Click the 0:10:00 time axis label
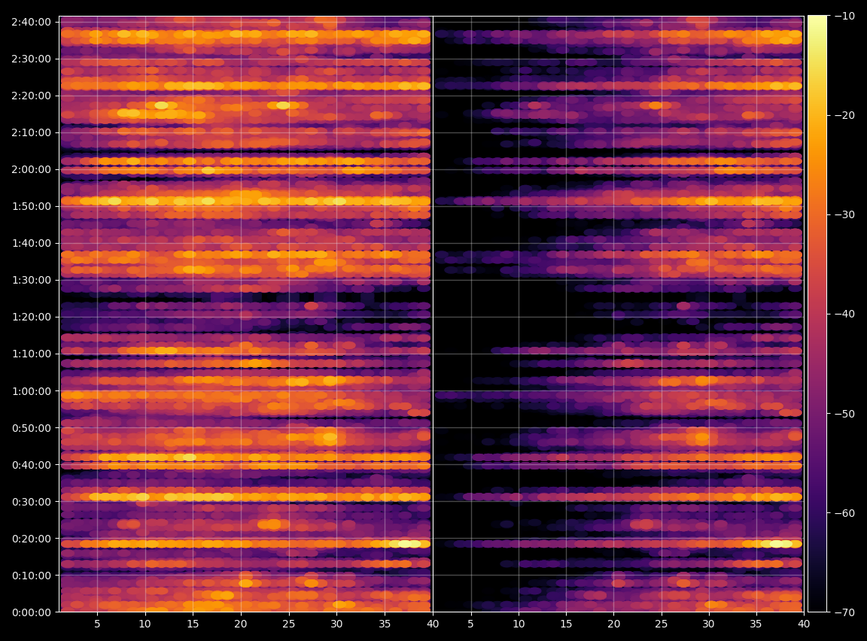867x641 pixels. coord(32,576)
